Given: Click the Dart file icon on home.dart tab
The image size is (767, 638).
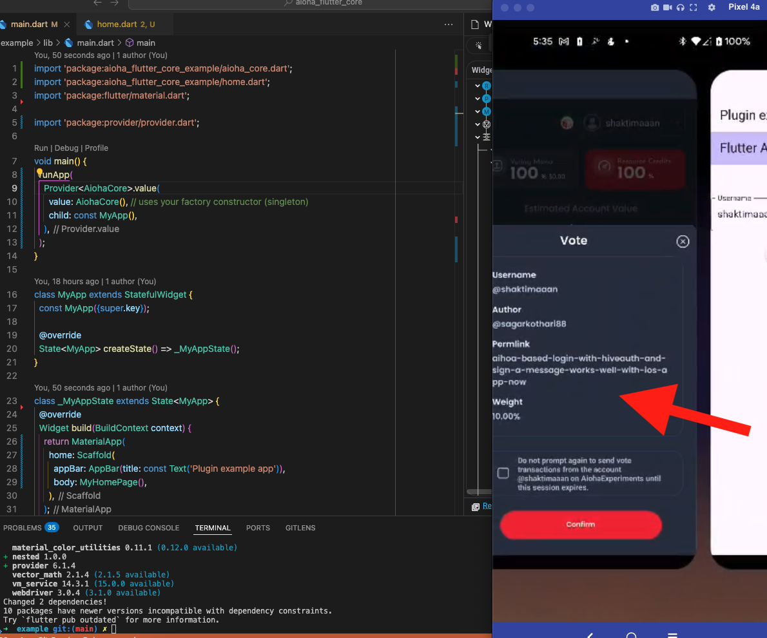Looking at the screenshot, I should tap(88, 24).
